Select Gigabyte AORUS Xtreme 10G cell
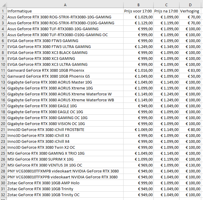The image size is (203, 200). point(65,88)
